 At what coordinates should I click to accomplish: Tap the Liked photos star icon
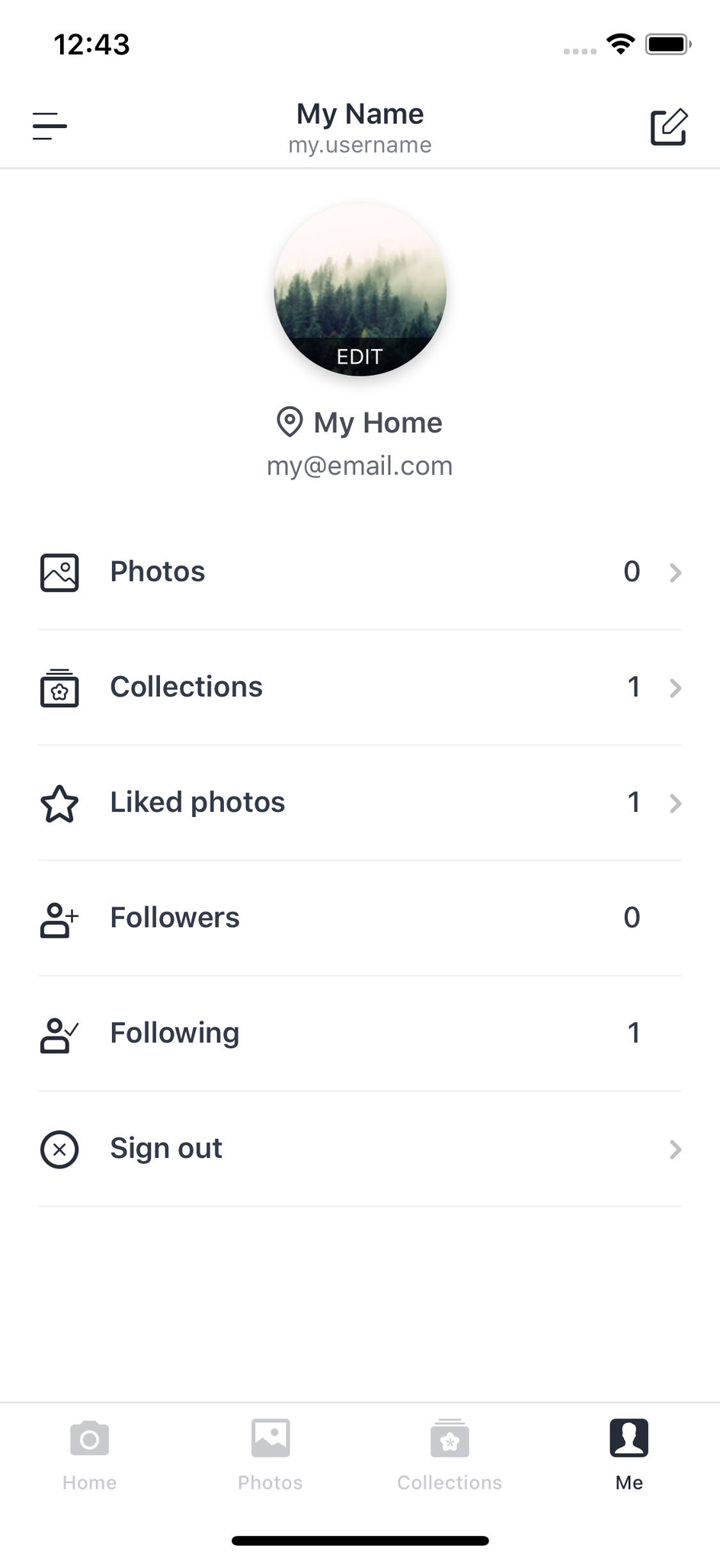coord(59,803)
